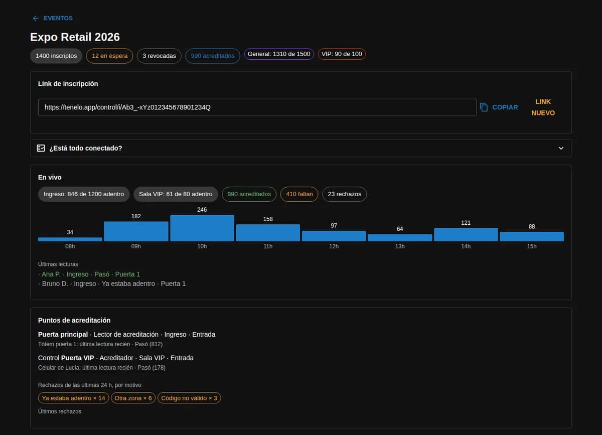The width and height of the screenshot is (602, 435).
Task: Click the 09h bar showing 182
Action: (136, 231)
